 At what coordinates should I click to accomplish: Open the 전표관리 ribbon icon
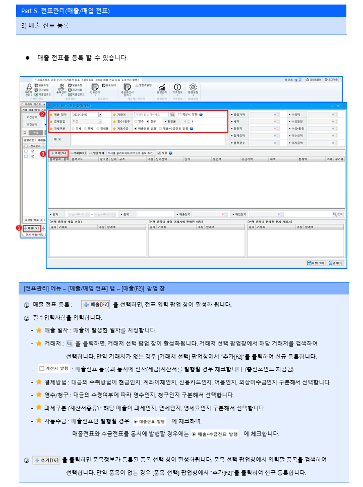(x=95, y=89)
